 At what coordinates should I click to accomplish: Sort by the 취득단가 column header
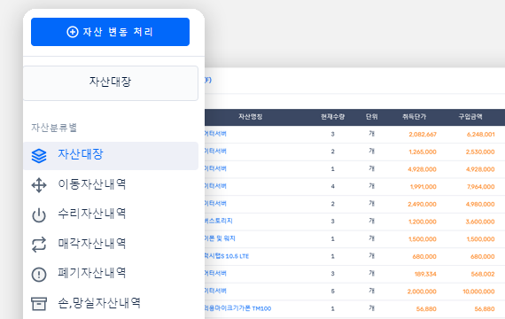coord(414,117)
